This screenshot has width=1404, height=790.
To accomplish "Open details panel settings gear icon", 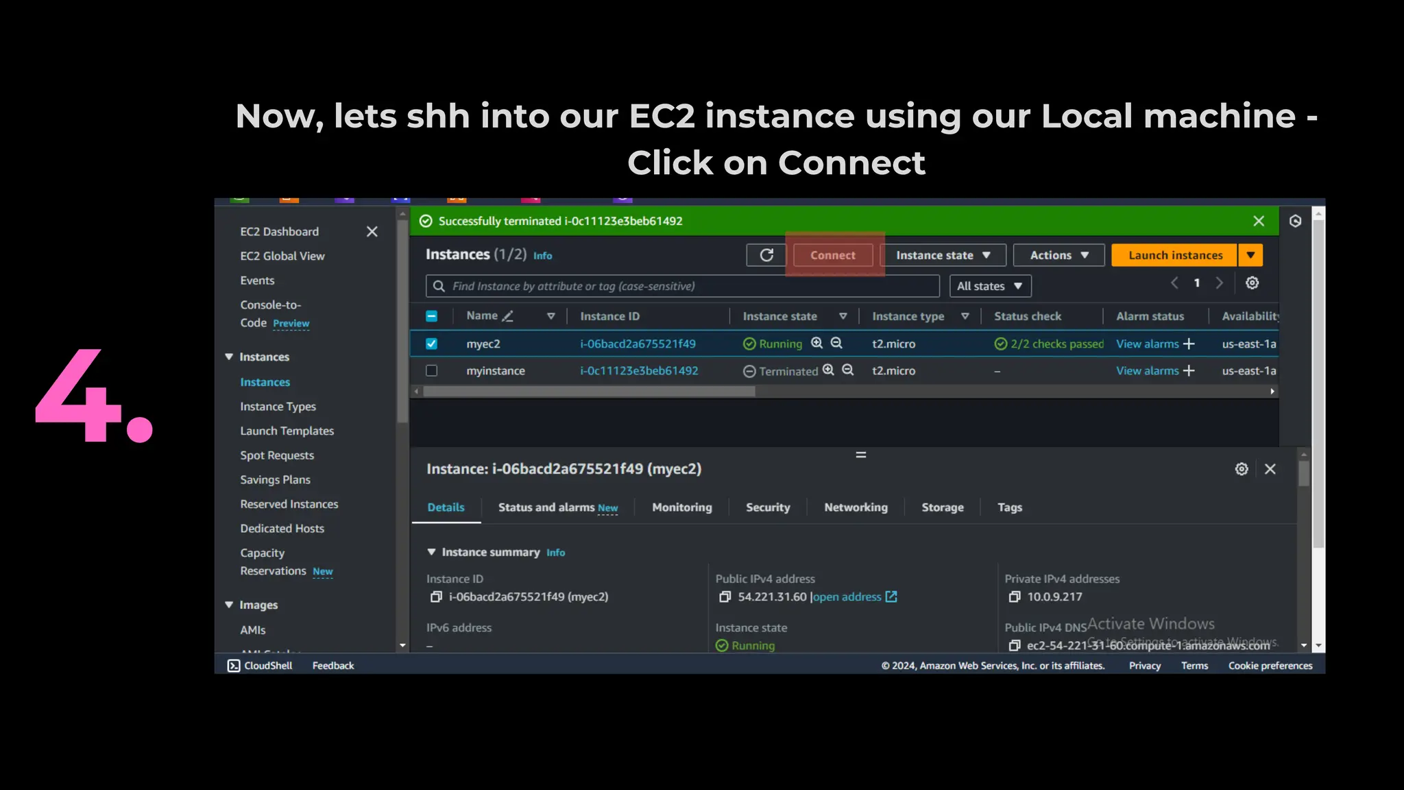I will 1242,469.
